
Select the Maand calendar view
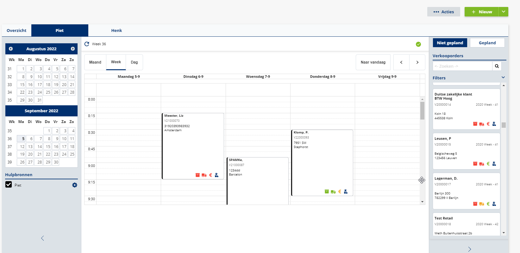[95, 62]
